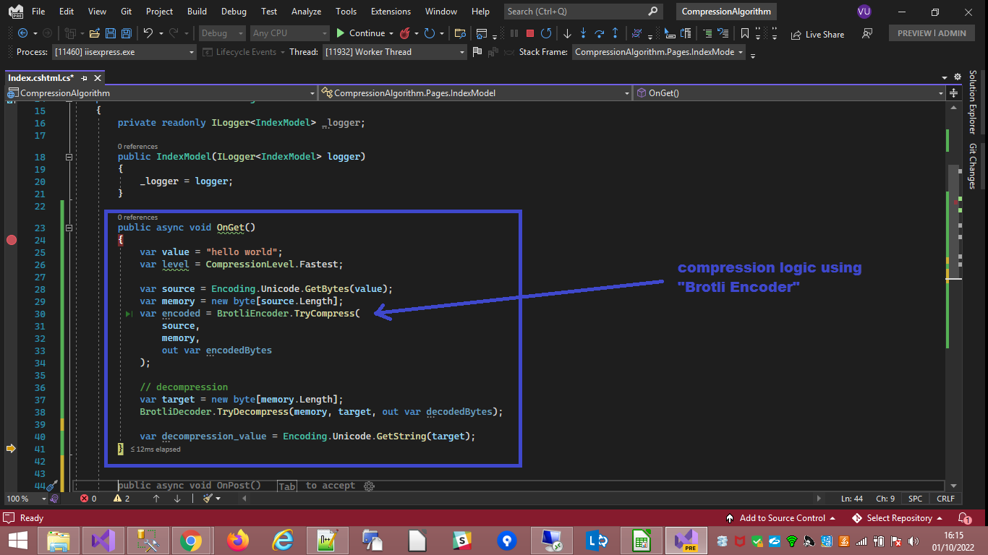This screenshot has height=555, width=988.
Task: Toggle the Break All pause button
Action: pos(514,33)
